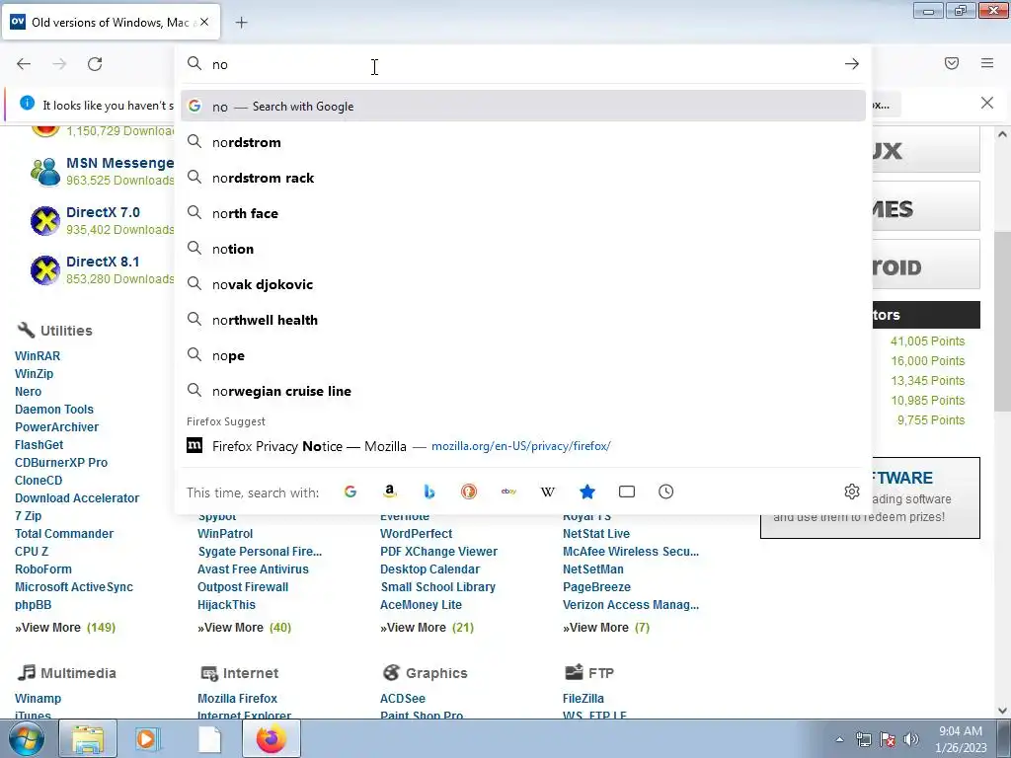View More (21) office programs
This screenshot has height=758, width=1011.
point(427,627)
